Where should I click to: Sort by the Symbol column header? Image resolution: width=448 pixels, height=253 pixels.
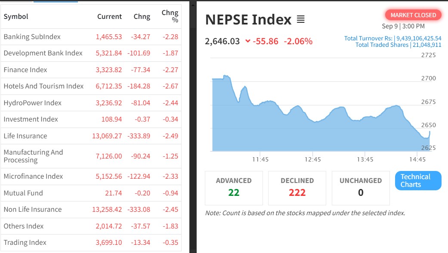pyautogui.click(x=16, y=17)
